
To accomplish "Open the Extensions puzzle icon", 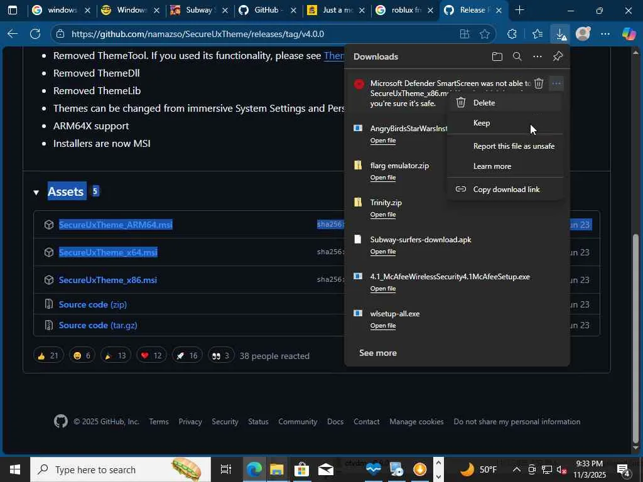I will (512, 34).
